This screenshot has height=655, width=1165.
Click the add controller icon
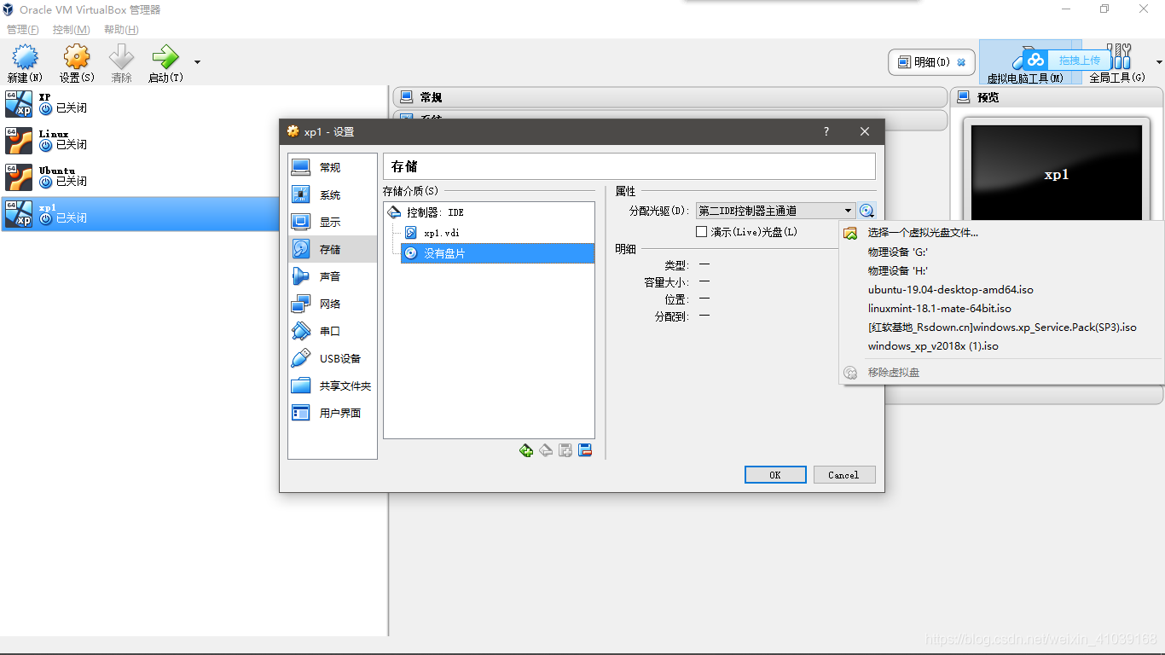point(526,450)
